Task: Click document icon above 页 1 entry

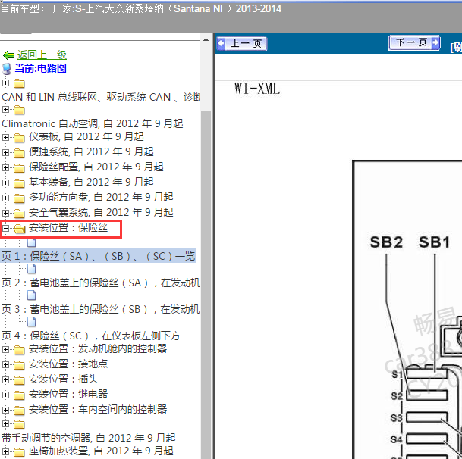Action: pyautogui.click(x=32, y=242)
